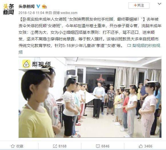The width and height of the screenshot is (166, 150).
Task: Toggle 收藏 to bookmark this post
Action: 17,146
